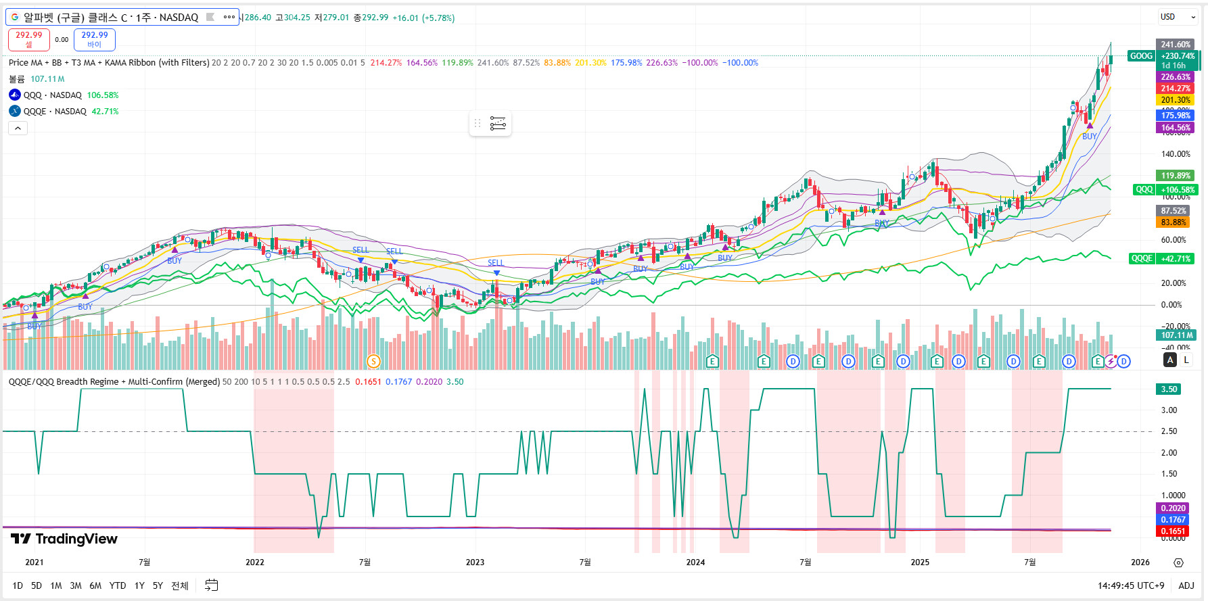Viewport: 1208px width, 601px height.
Task: Toggle ADJ dividend adjustment
Action: pyautogui.click(x=1186, y=585)
